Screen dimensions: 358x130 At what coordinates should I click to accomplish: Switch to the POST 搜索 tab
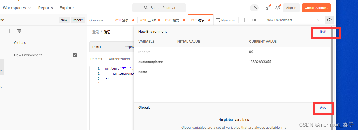click(175, 20)
